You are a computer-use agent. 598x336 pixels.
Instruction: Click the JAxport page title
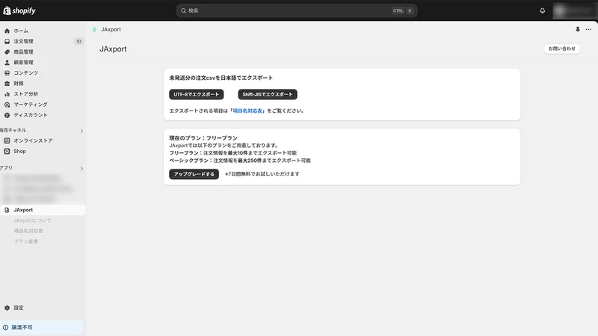(x=113, y=49)
